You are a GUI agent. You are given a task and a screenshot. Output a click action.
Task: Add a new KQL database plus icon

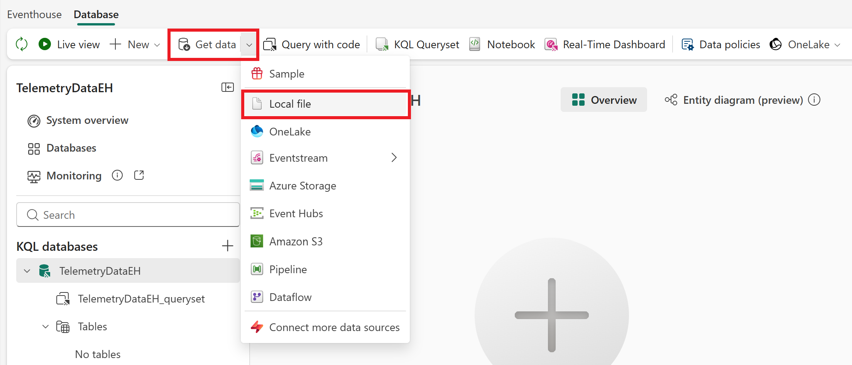coord(228,246)
